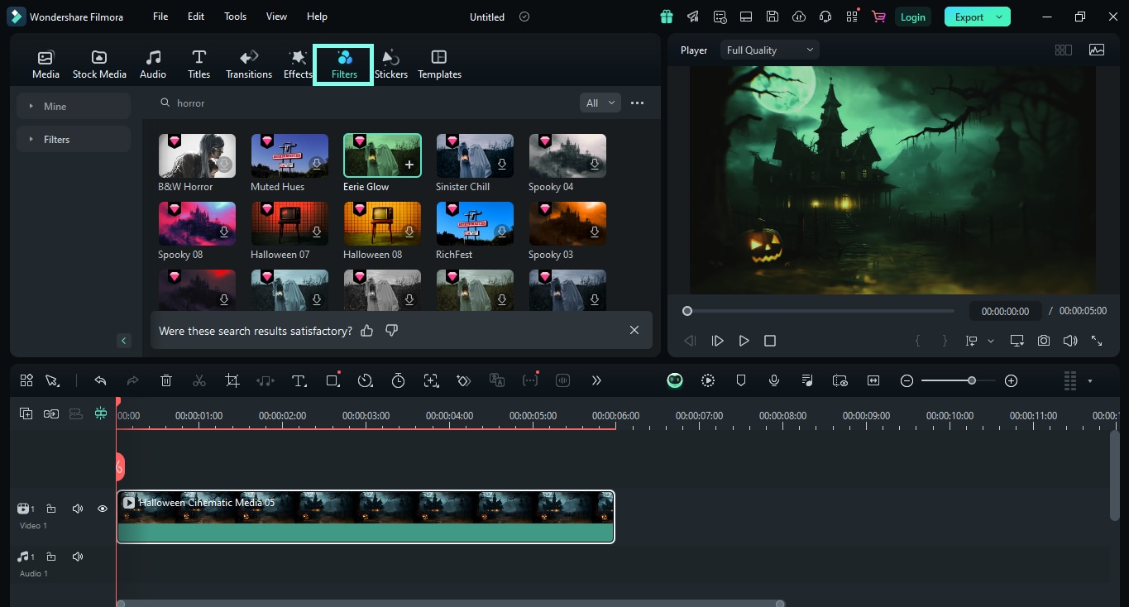
Task: Open the Tools menu
Action: 235,17
